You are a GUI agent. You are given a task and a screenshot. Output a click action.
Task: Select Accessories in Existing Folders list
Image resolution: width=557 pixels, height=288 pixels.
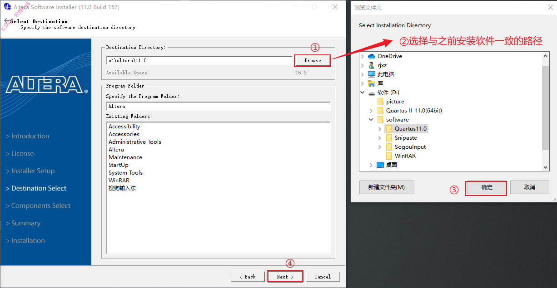click(124, 134)
